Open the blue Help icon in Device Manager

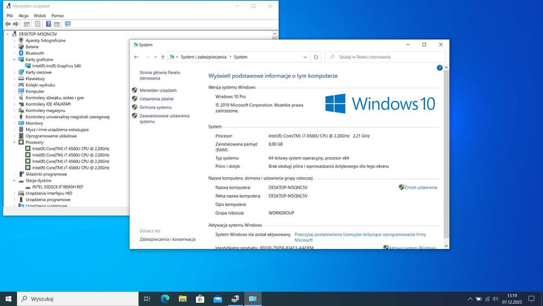tap(48, 24)
